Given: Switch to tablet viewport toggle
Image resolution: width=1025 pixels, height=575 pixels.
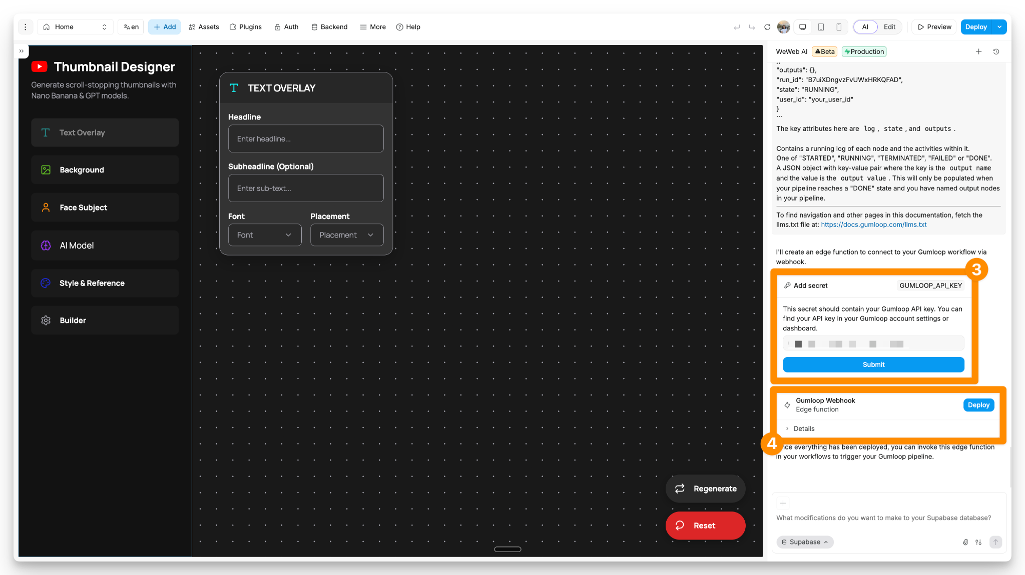Looking at the screenshot, I should [821, 27].
